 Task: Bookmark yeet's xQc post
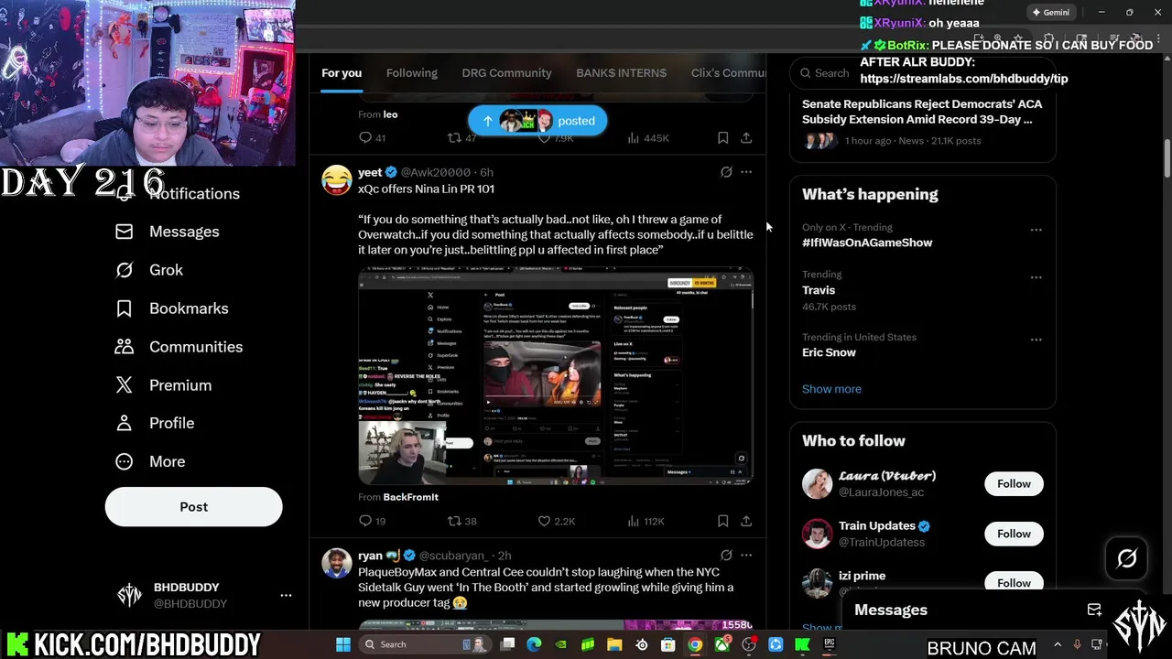pos(722,521)
